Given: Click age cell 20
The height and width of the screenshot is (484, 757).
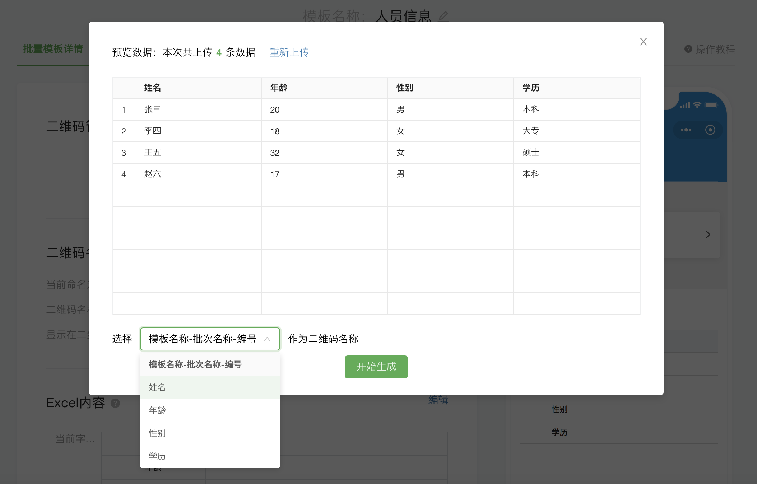Looking at the screenshot, I should point(324,110).
